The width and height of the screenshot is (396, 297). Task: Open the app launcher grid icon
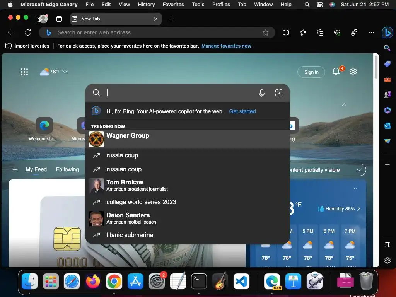[x=24, y=72]
